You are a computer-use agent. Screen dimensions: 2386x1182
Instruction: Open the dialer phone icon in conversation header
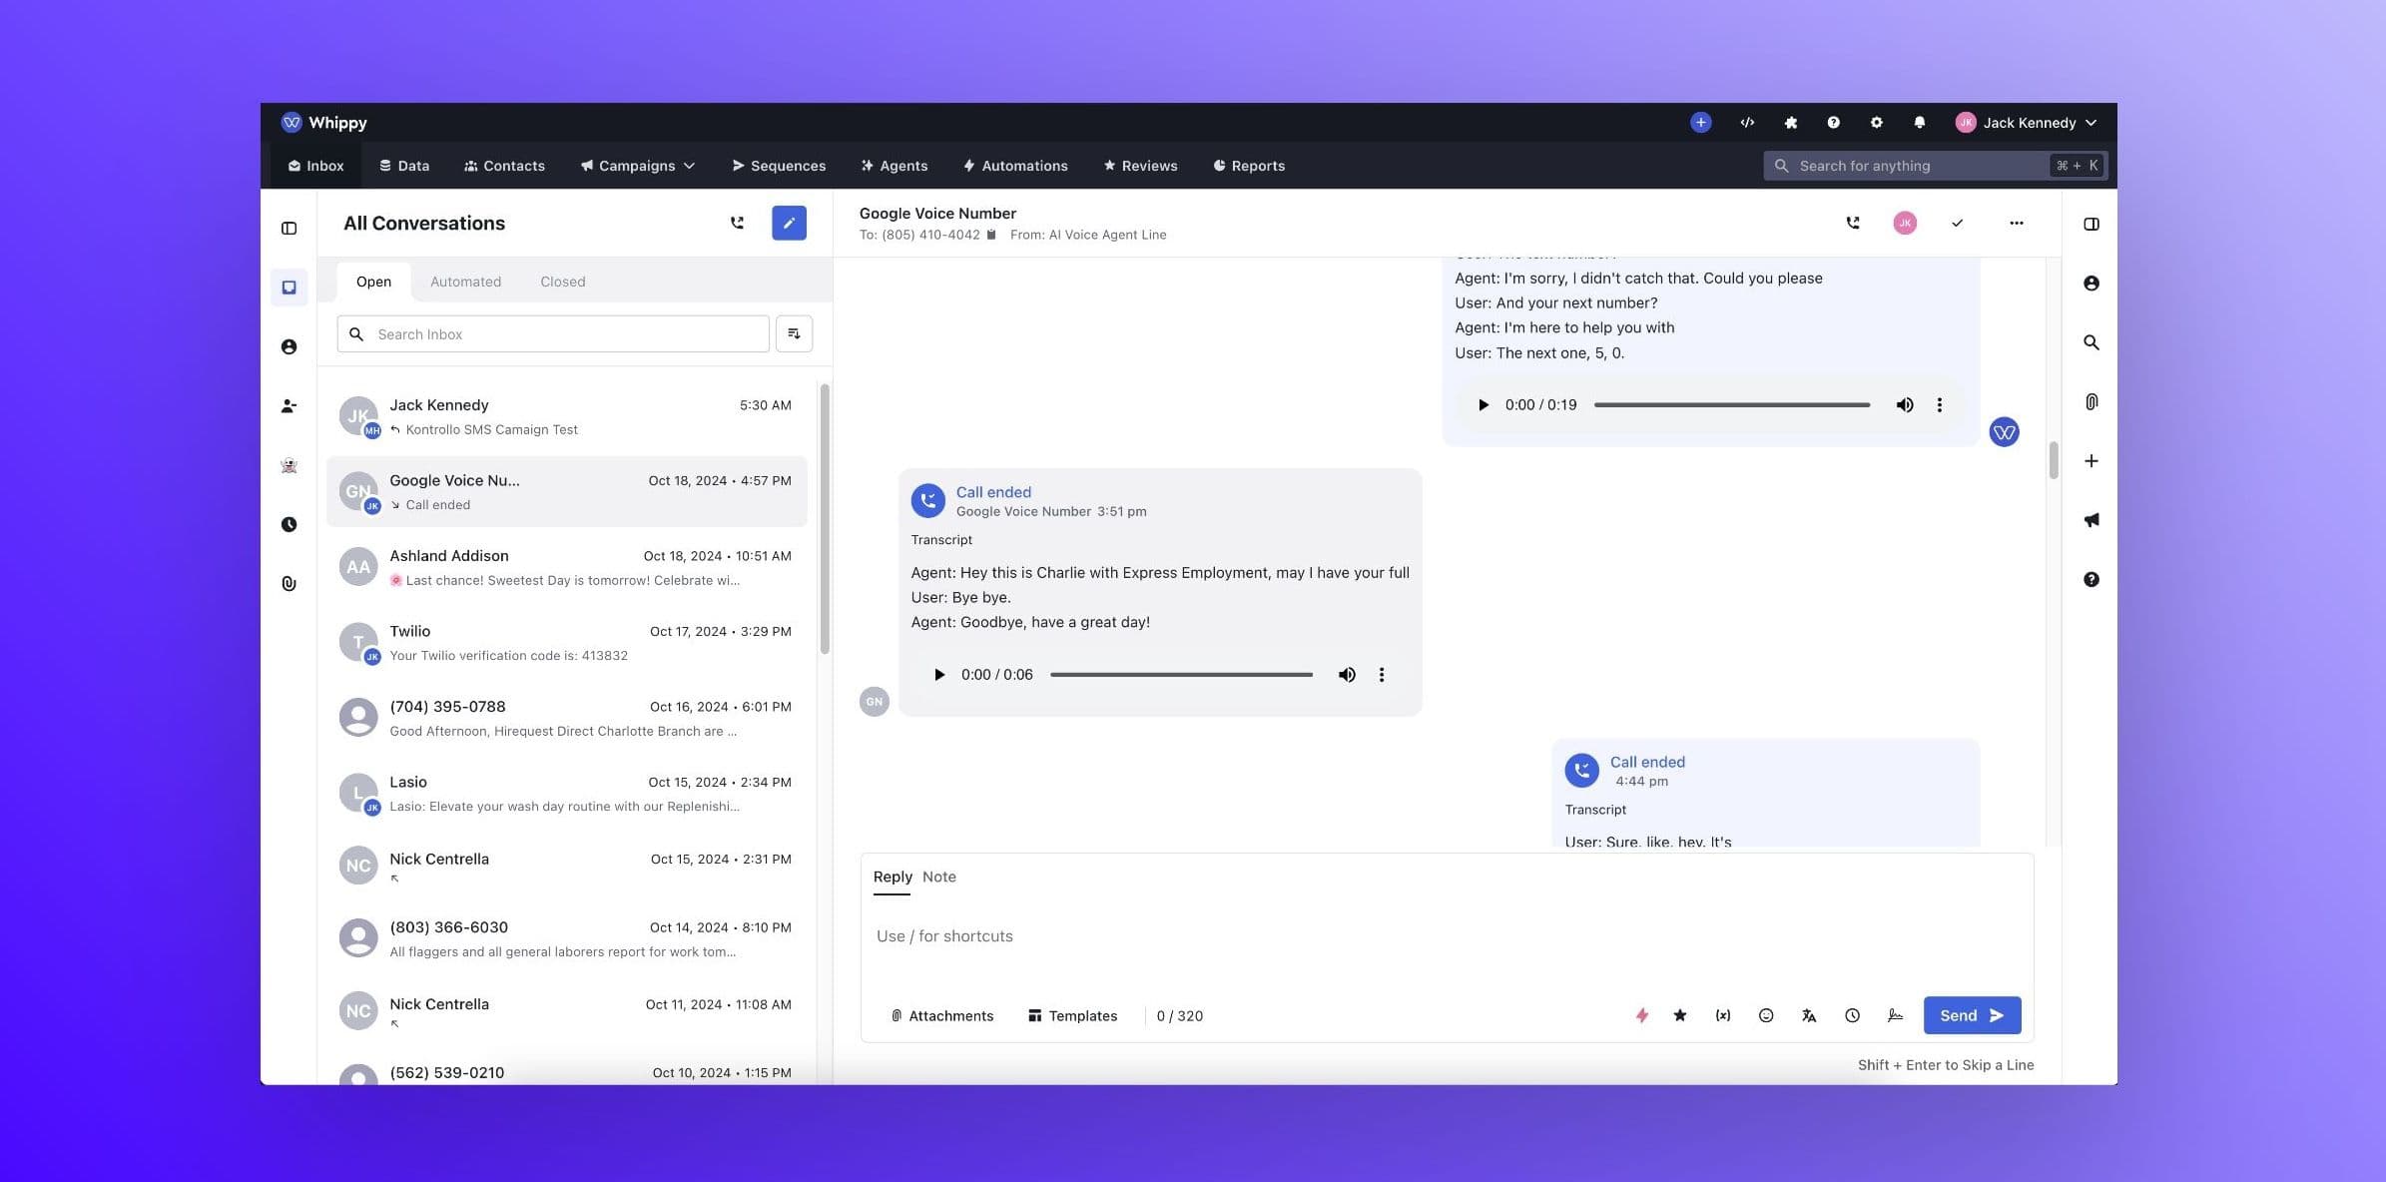point(1853,223)
